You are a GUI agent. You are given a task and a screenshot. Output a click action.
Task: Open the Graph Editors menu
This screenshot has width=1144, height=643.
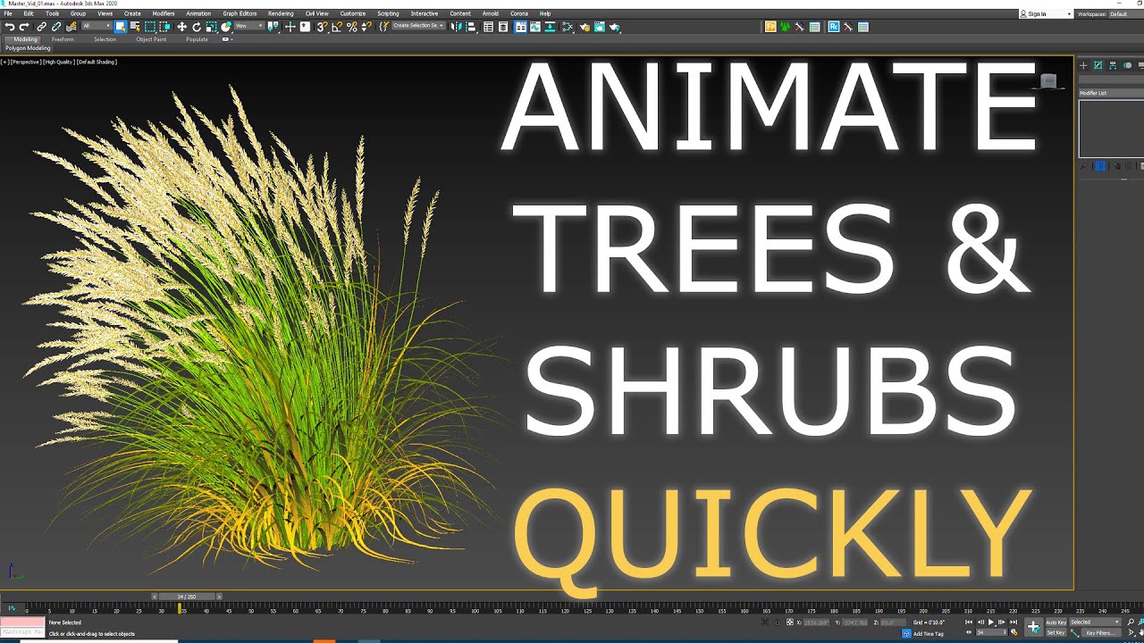click(x=240, y=14)
